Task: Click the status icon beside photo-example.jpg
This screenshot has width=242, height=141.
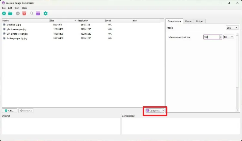Action: [x=4, y=29]
